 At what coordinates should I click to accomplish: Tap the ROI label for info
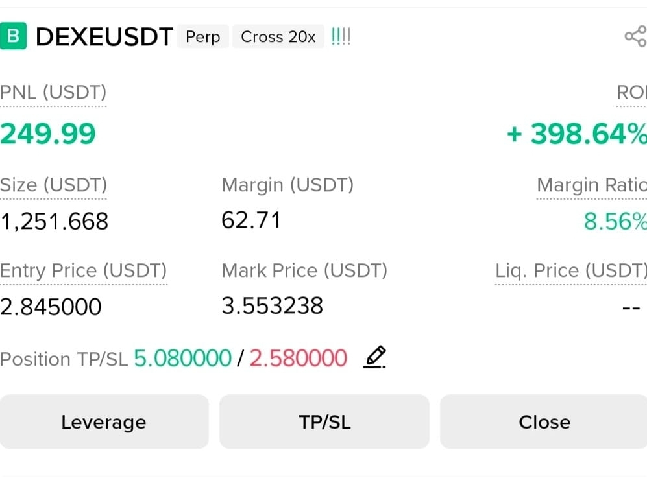tap(631, 93)
